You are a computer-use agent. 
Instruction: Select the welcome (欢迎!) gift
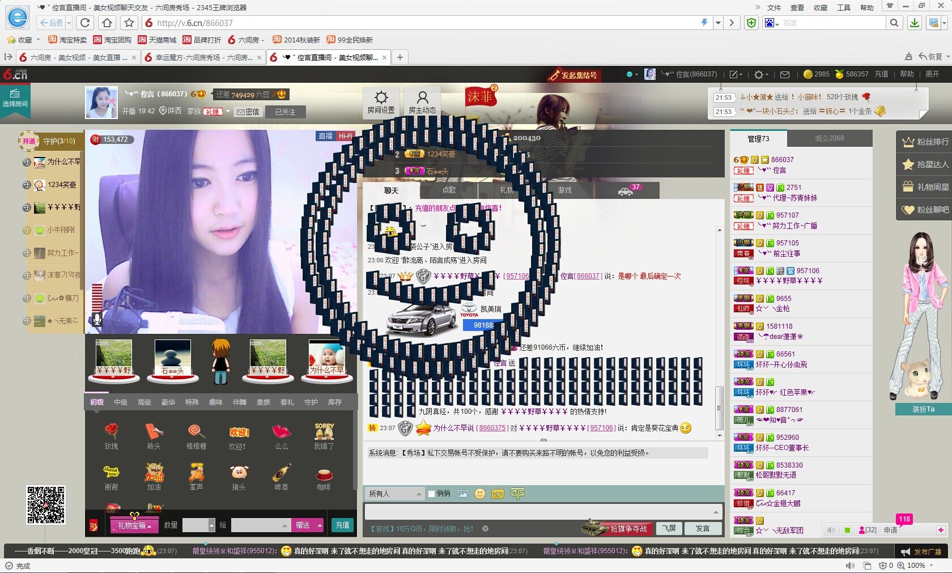[239, 436]
